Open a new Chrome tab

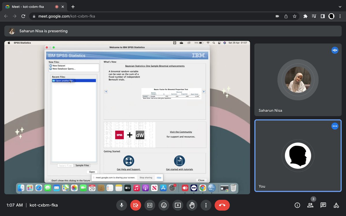coord(73,7)
